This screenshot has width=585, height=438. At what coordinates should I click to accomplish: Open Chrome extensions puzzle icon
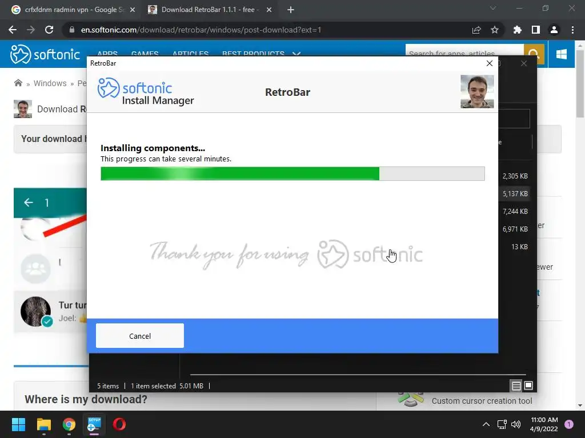[518, 30]
